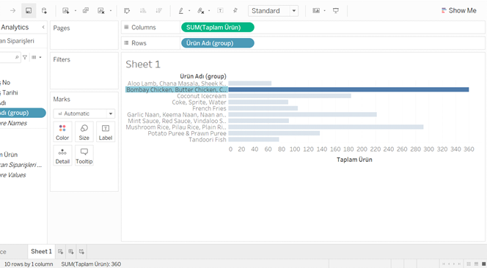Click the Tooltip marks button

84,155
